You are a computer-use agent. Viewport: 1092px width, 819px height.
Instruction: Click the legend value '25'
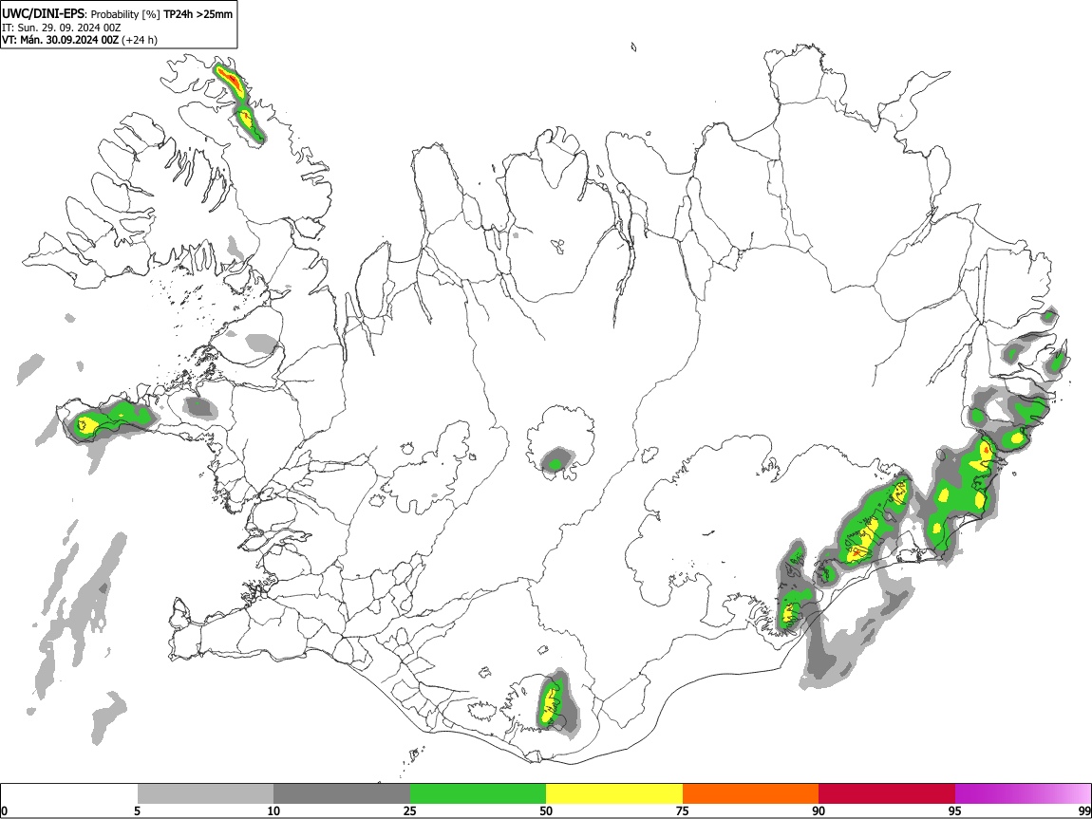click(x=410, y=810)
